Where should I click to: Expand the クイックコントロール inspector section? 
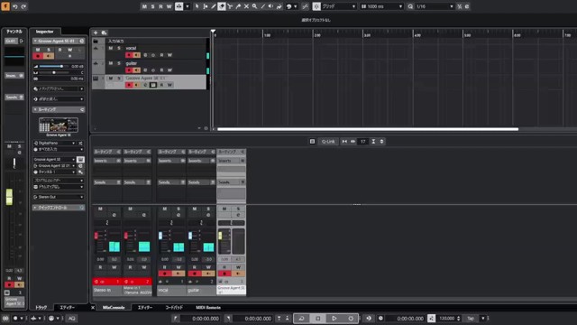click(x=59, y=208)
